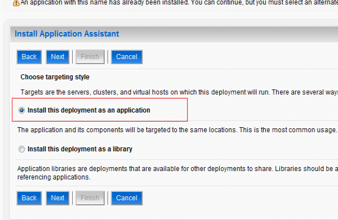
Task: Click the warning icon beside the alert message
Action: (16, 3)
